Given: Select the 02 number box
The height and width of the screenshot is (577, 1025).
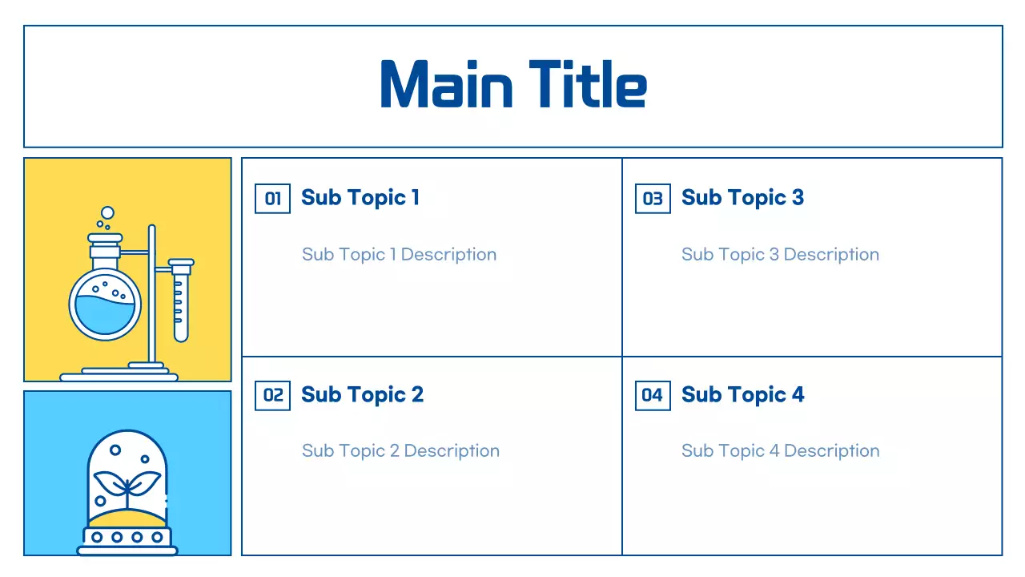Looking at the screenshot, I should [272, 395].
